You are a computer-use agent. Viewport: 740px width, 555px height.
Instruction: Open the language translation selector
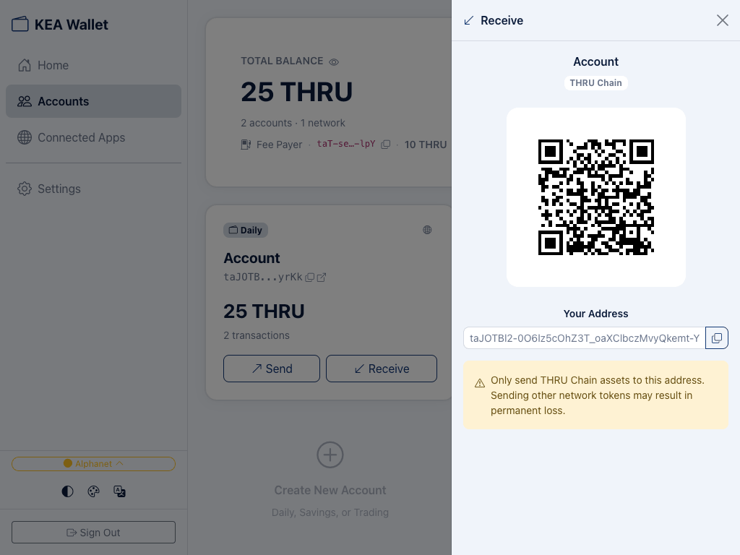tap(120, 491)
